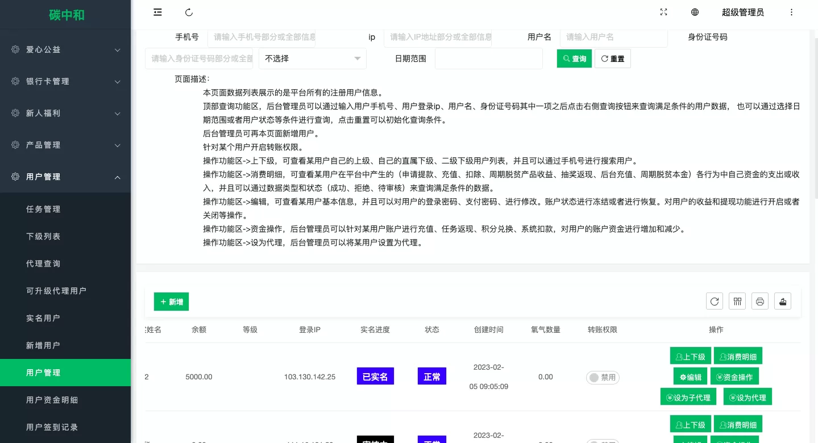The width and height of the screenshot is (818, 443).
Task: Focus the 手机号 search input field
Action: (261, 37)
